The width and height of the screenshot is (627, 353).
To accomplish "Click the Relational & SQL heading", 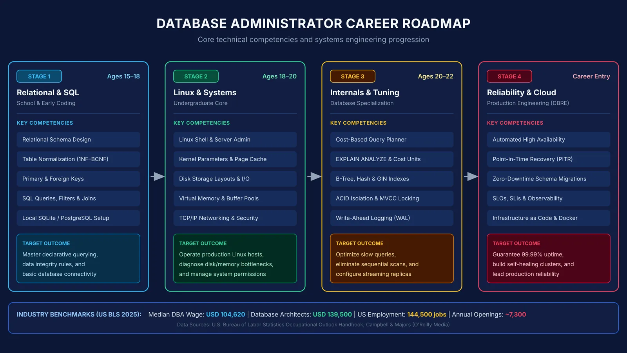I will [48, 93].
